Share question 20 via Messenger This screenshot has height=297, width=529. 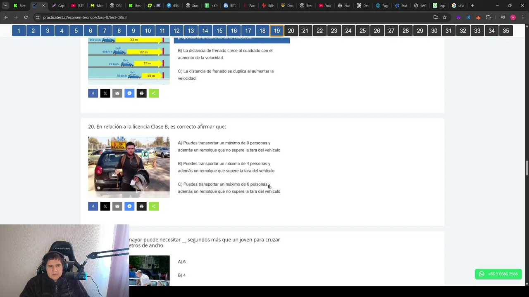click(129, 206)
